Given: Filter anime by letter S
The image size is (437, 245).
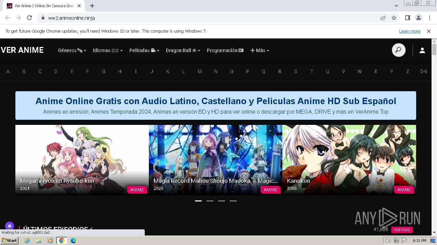Looking at the screenshot, I should [x=296, y=71].
